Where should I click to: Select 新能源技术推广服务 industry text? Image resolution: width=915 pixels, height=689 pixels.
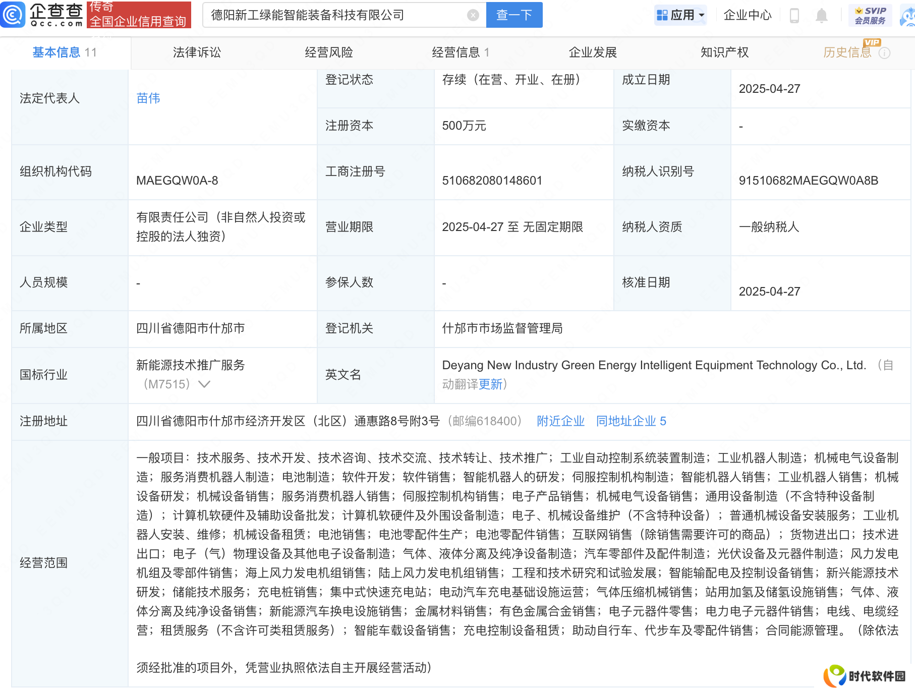point(191,365)
